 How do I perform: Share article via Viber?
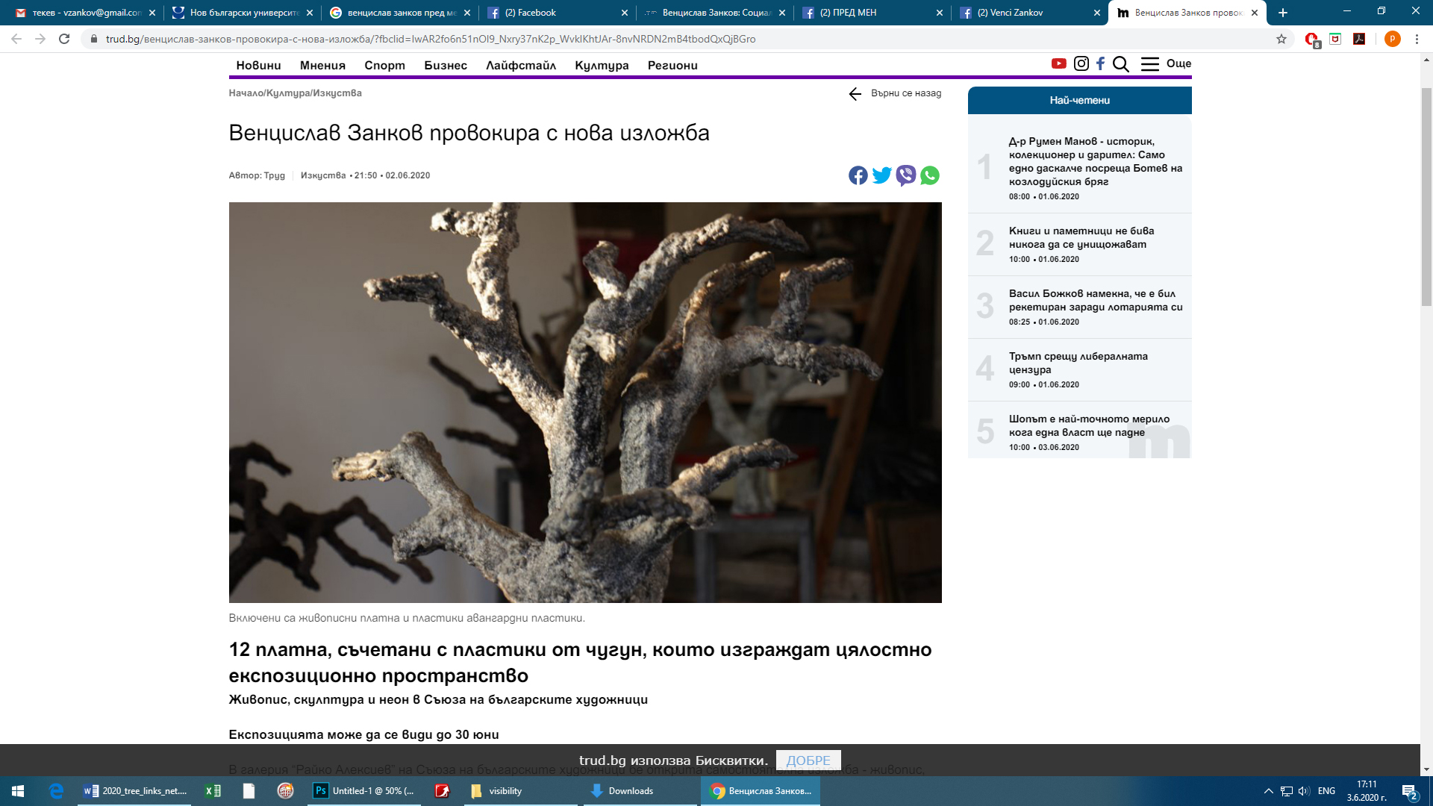(x=906, y=175)
